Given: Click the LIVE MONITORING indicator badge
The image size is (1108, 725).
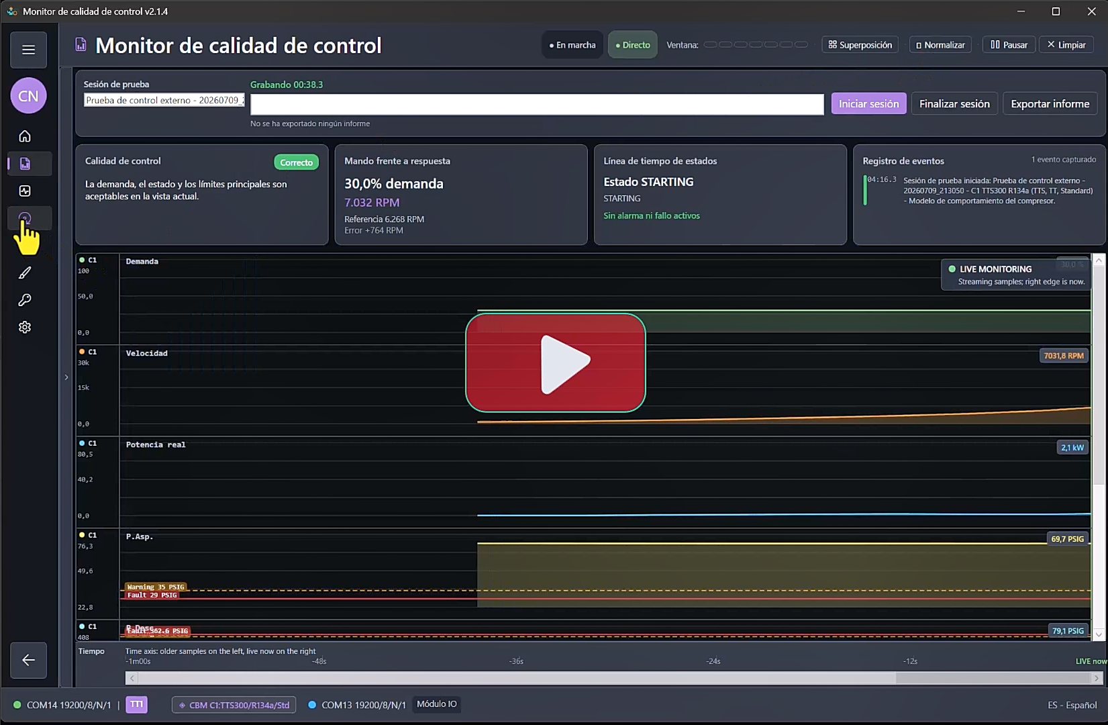Looking at the screenshot, I should tap(1015, 275).
